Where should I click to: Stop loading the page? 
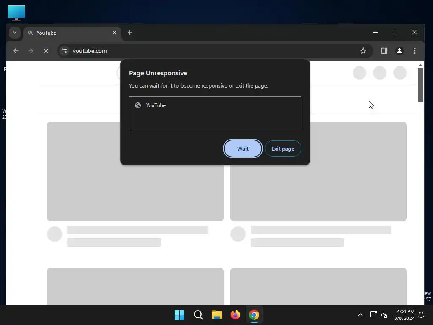click(x=46, y=51)
